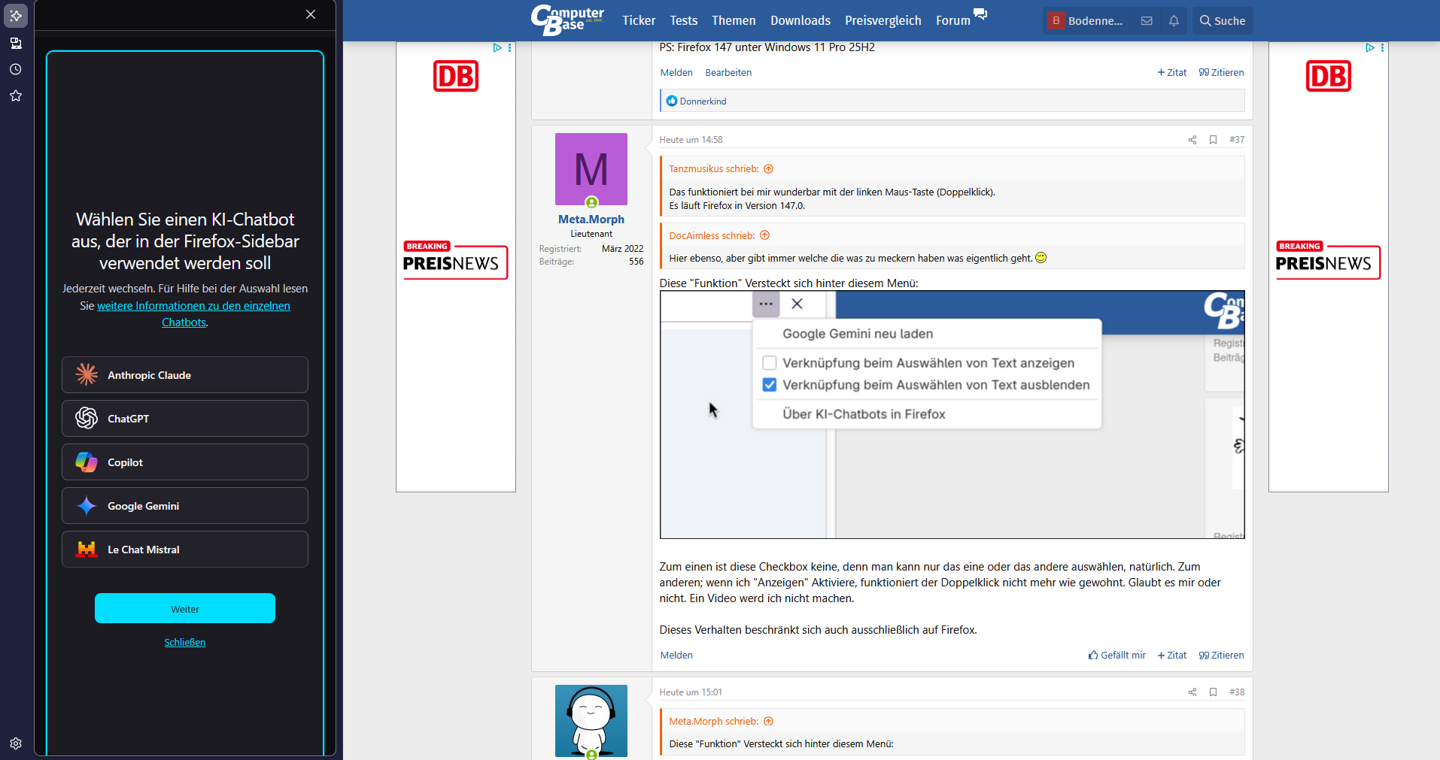Click post time 'Heute um 14:58'
Image resolution: width=1440 pixels, height=760 pixels.
coord(691,140)
